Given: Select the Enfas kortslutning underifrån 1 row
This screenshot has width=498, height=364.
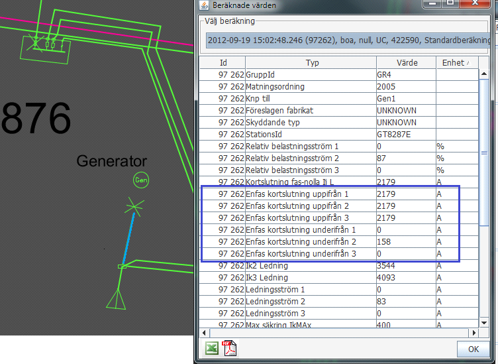Looking at the screenshot, I should tap(339, 230).
